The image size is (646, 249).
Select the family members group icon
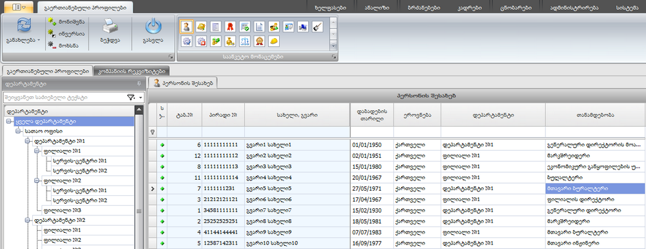point(273,27)
